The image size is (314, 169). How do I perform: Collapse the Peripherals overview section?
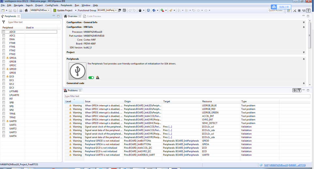click(304, 59)
